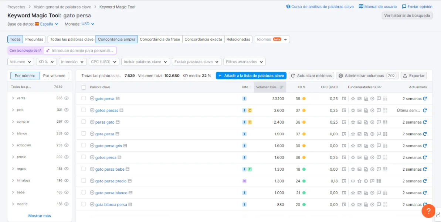
Task: Expand the pelo keyword group
Action: (13, 110)
